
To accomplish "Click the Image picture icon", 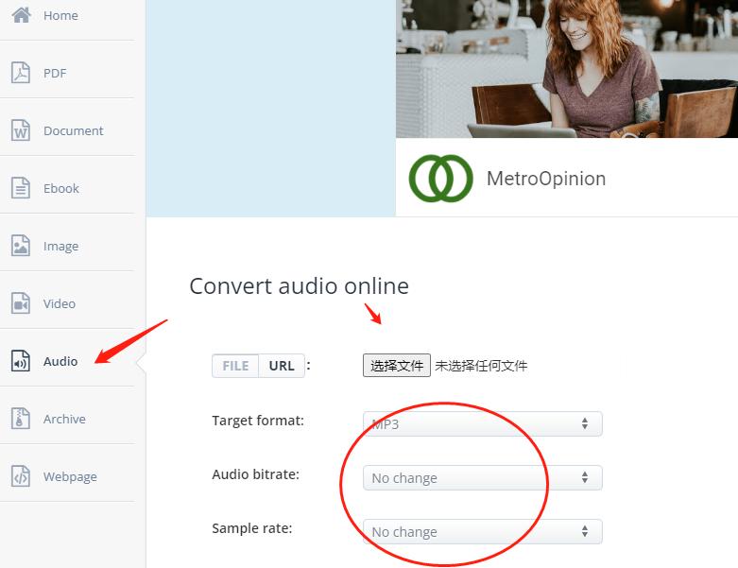I will pyautogui.click(x=21, y=246).
